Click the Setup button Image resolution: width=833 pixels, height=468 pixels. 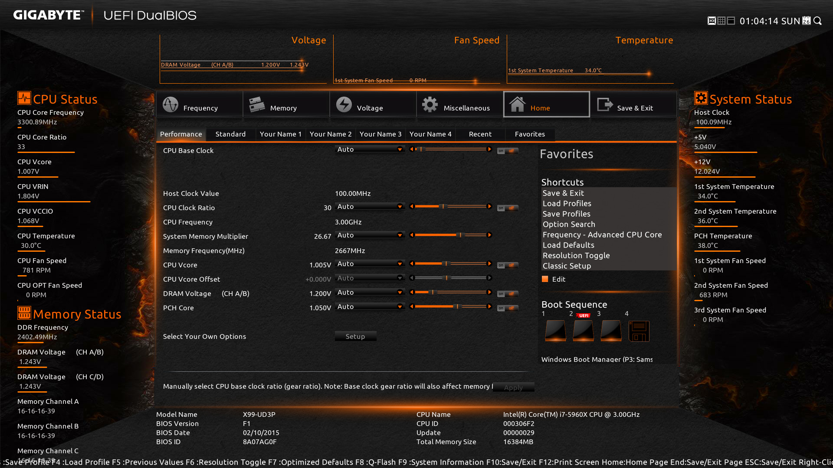point(355,336)
